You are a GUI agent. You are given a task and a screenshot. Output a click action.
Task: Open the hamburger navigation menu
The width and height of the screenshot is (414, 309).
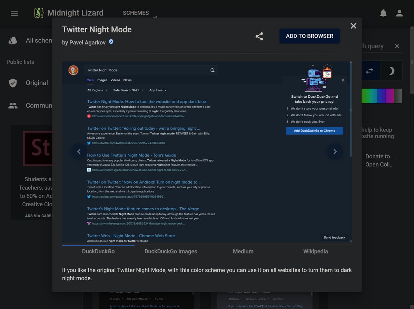(14, 13)
